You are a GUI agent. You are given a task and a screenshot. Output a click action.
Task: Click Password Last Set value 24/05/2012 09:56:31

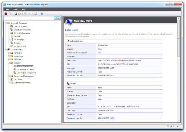coord(106,75)
